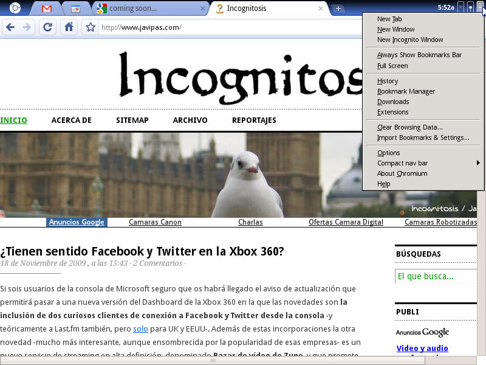
Task: Go to INICIO navigation link
Action: pyautogui.click(x=13, y=120)
